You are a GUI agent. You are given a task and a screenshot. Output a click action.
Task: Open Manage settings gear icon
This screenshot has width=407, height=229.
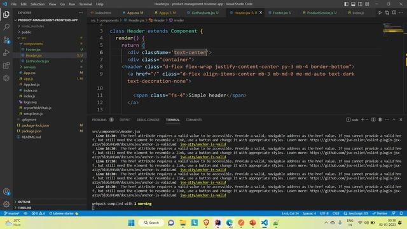coord(6,204)
